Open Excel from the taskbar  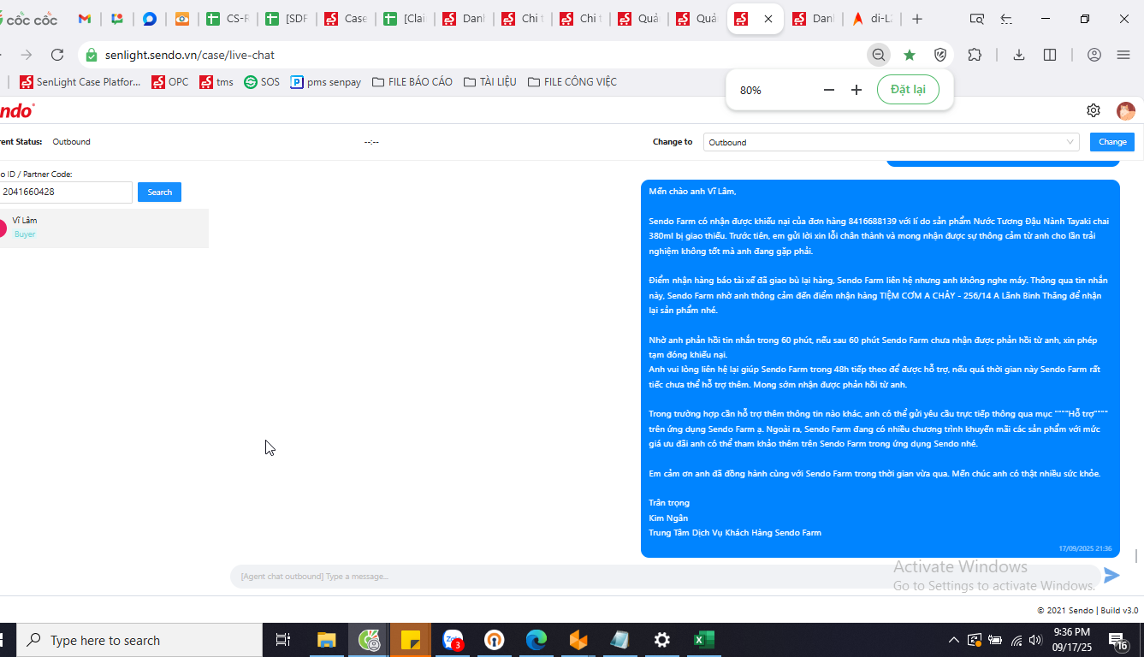pos(704,640)
